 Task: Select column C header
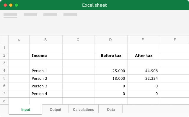(x=79, y=40)
